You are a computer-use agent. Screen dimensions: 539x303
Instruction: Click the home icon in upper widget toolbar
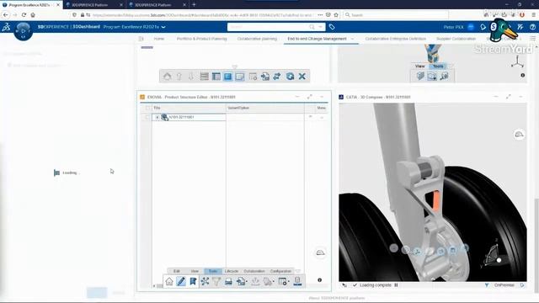[168, 77]
